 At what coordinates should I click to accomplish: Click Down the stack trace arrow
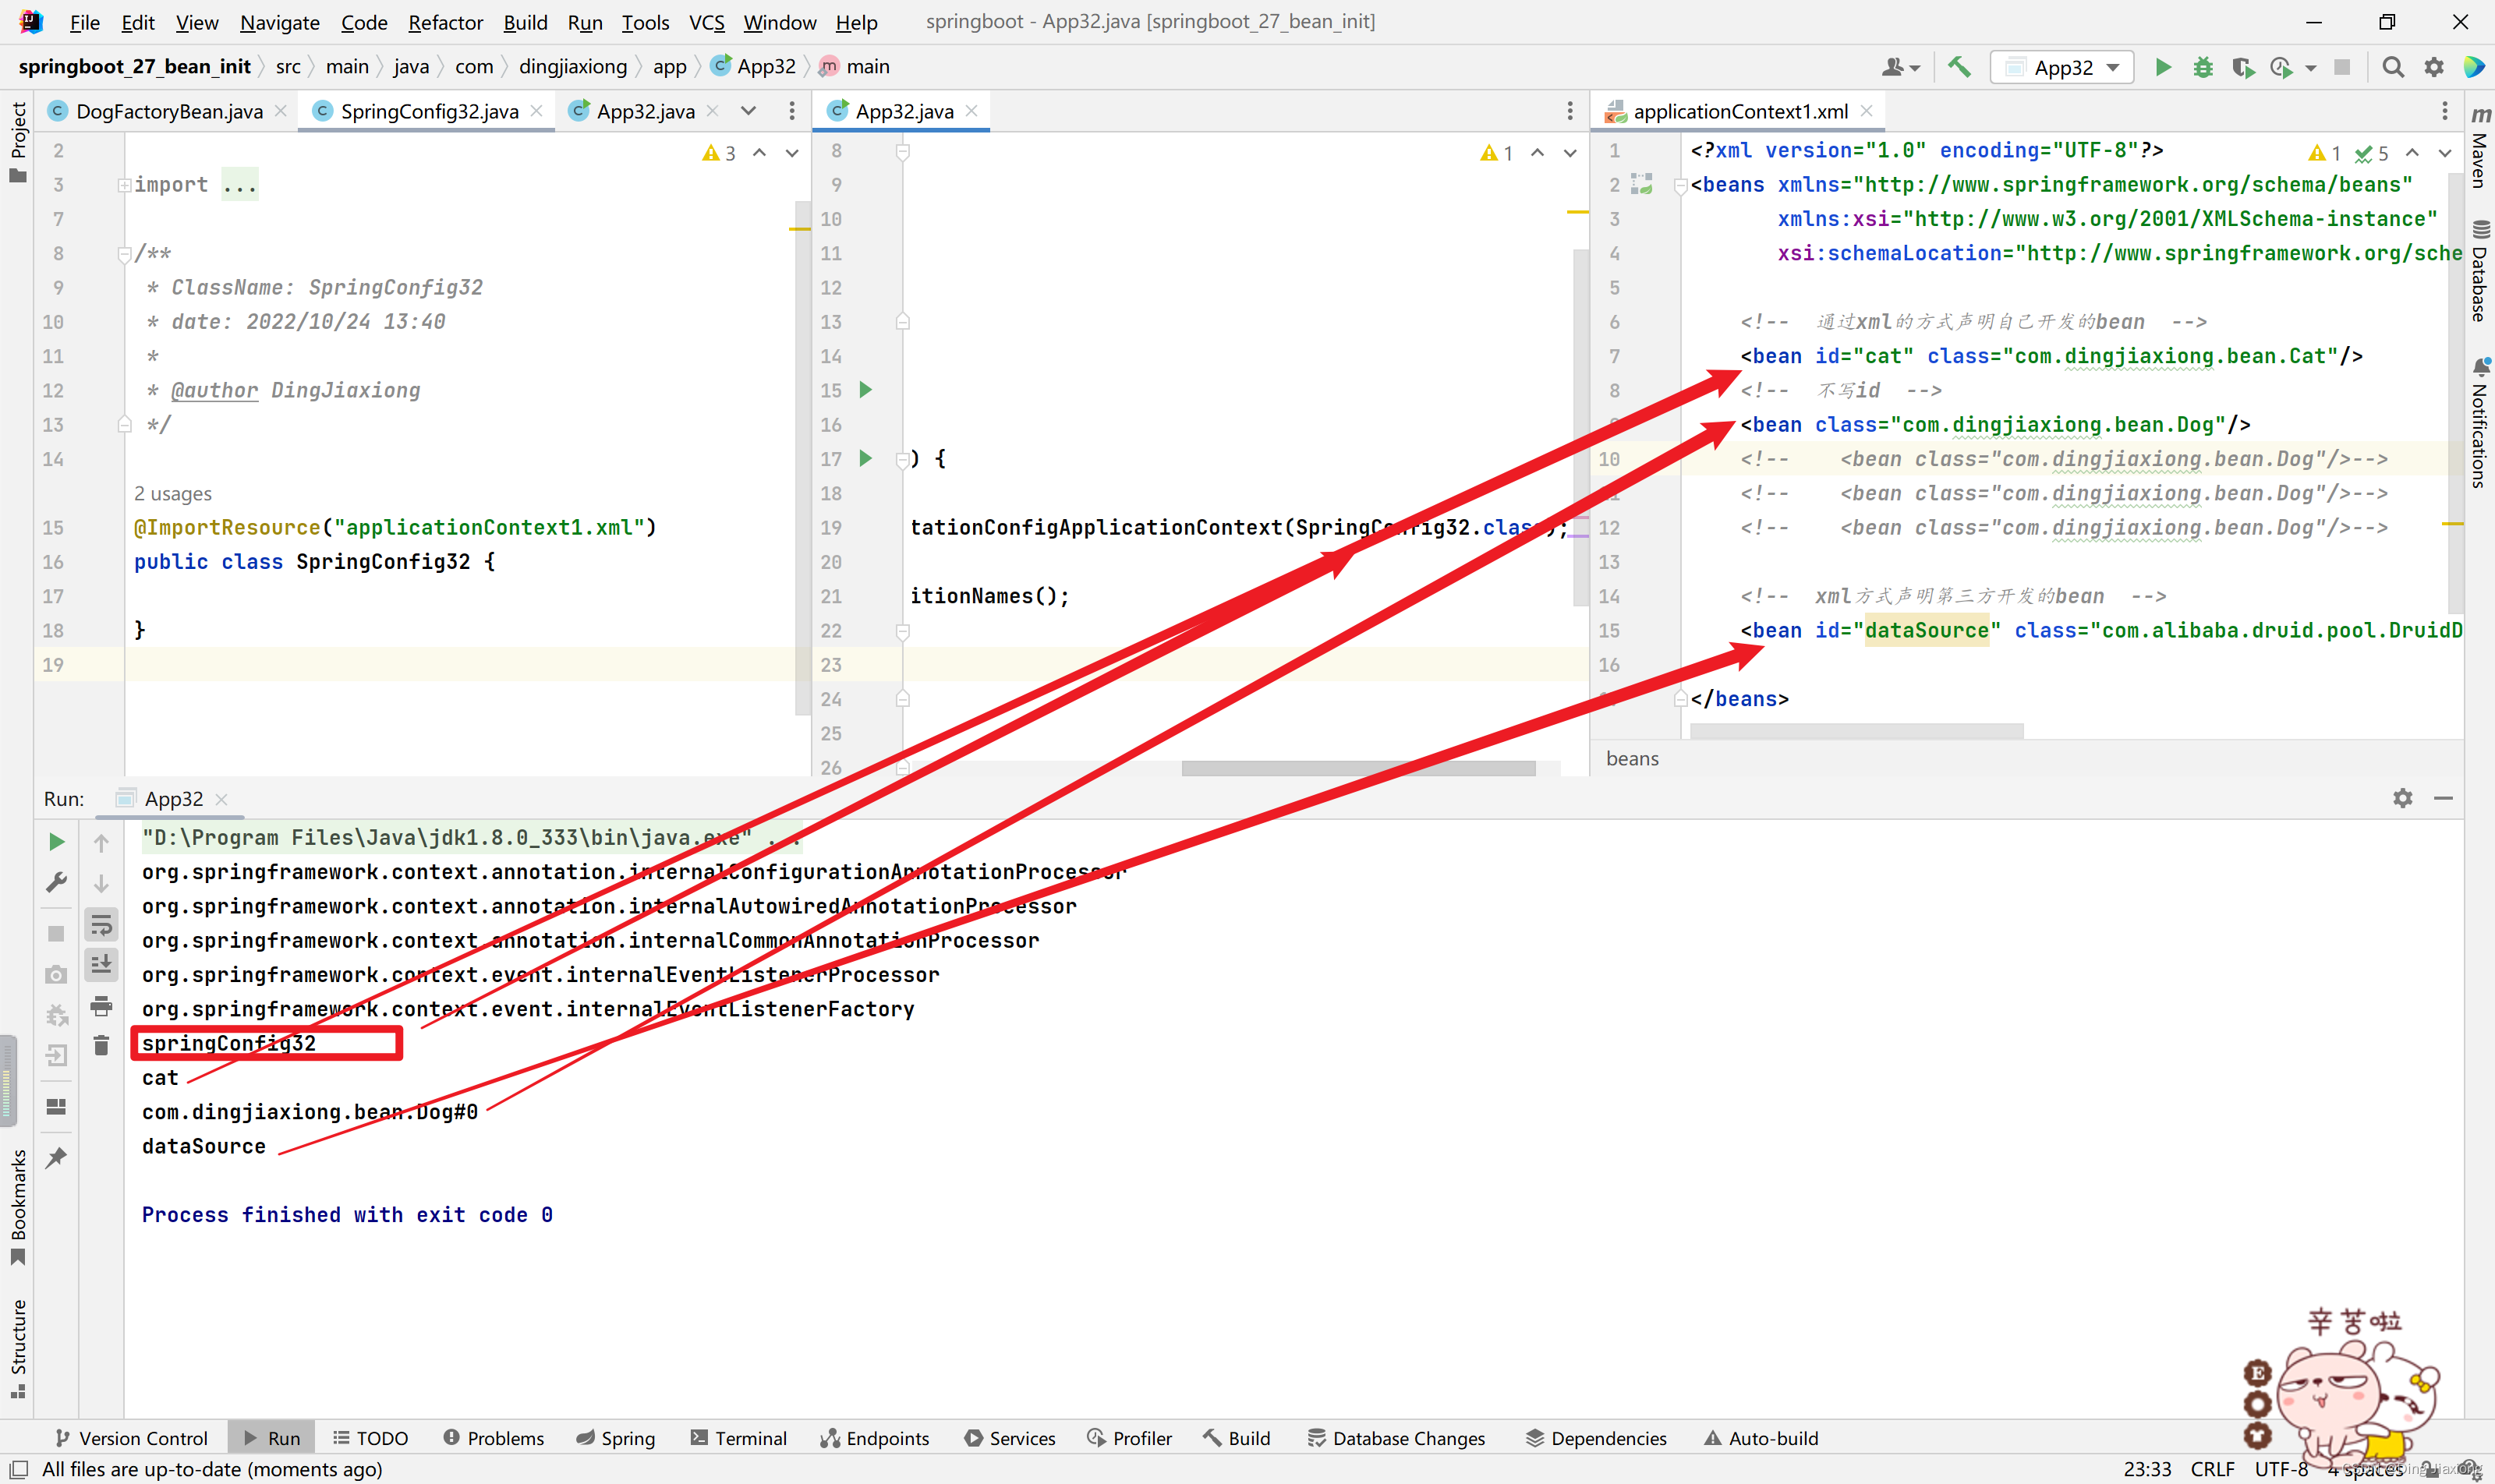pyautogui.click(x=101, y=883)
